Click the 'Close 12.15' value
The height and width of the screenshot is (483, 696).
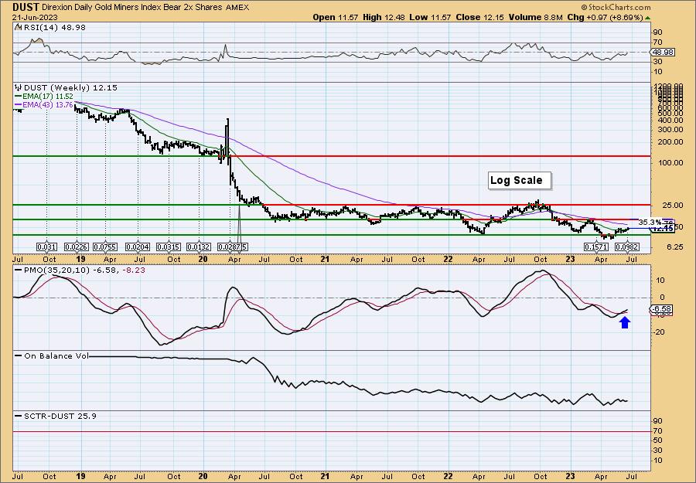click(x=478, y=17)
